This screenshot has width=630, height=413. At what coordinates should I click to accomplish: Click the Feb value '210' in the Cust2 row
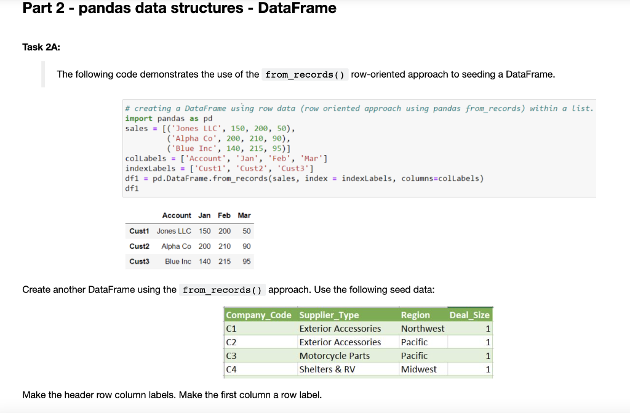(225, 246)
